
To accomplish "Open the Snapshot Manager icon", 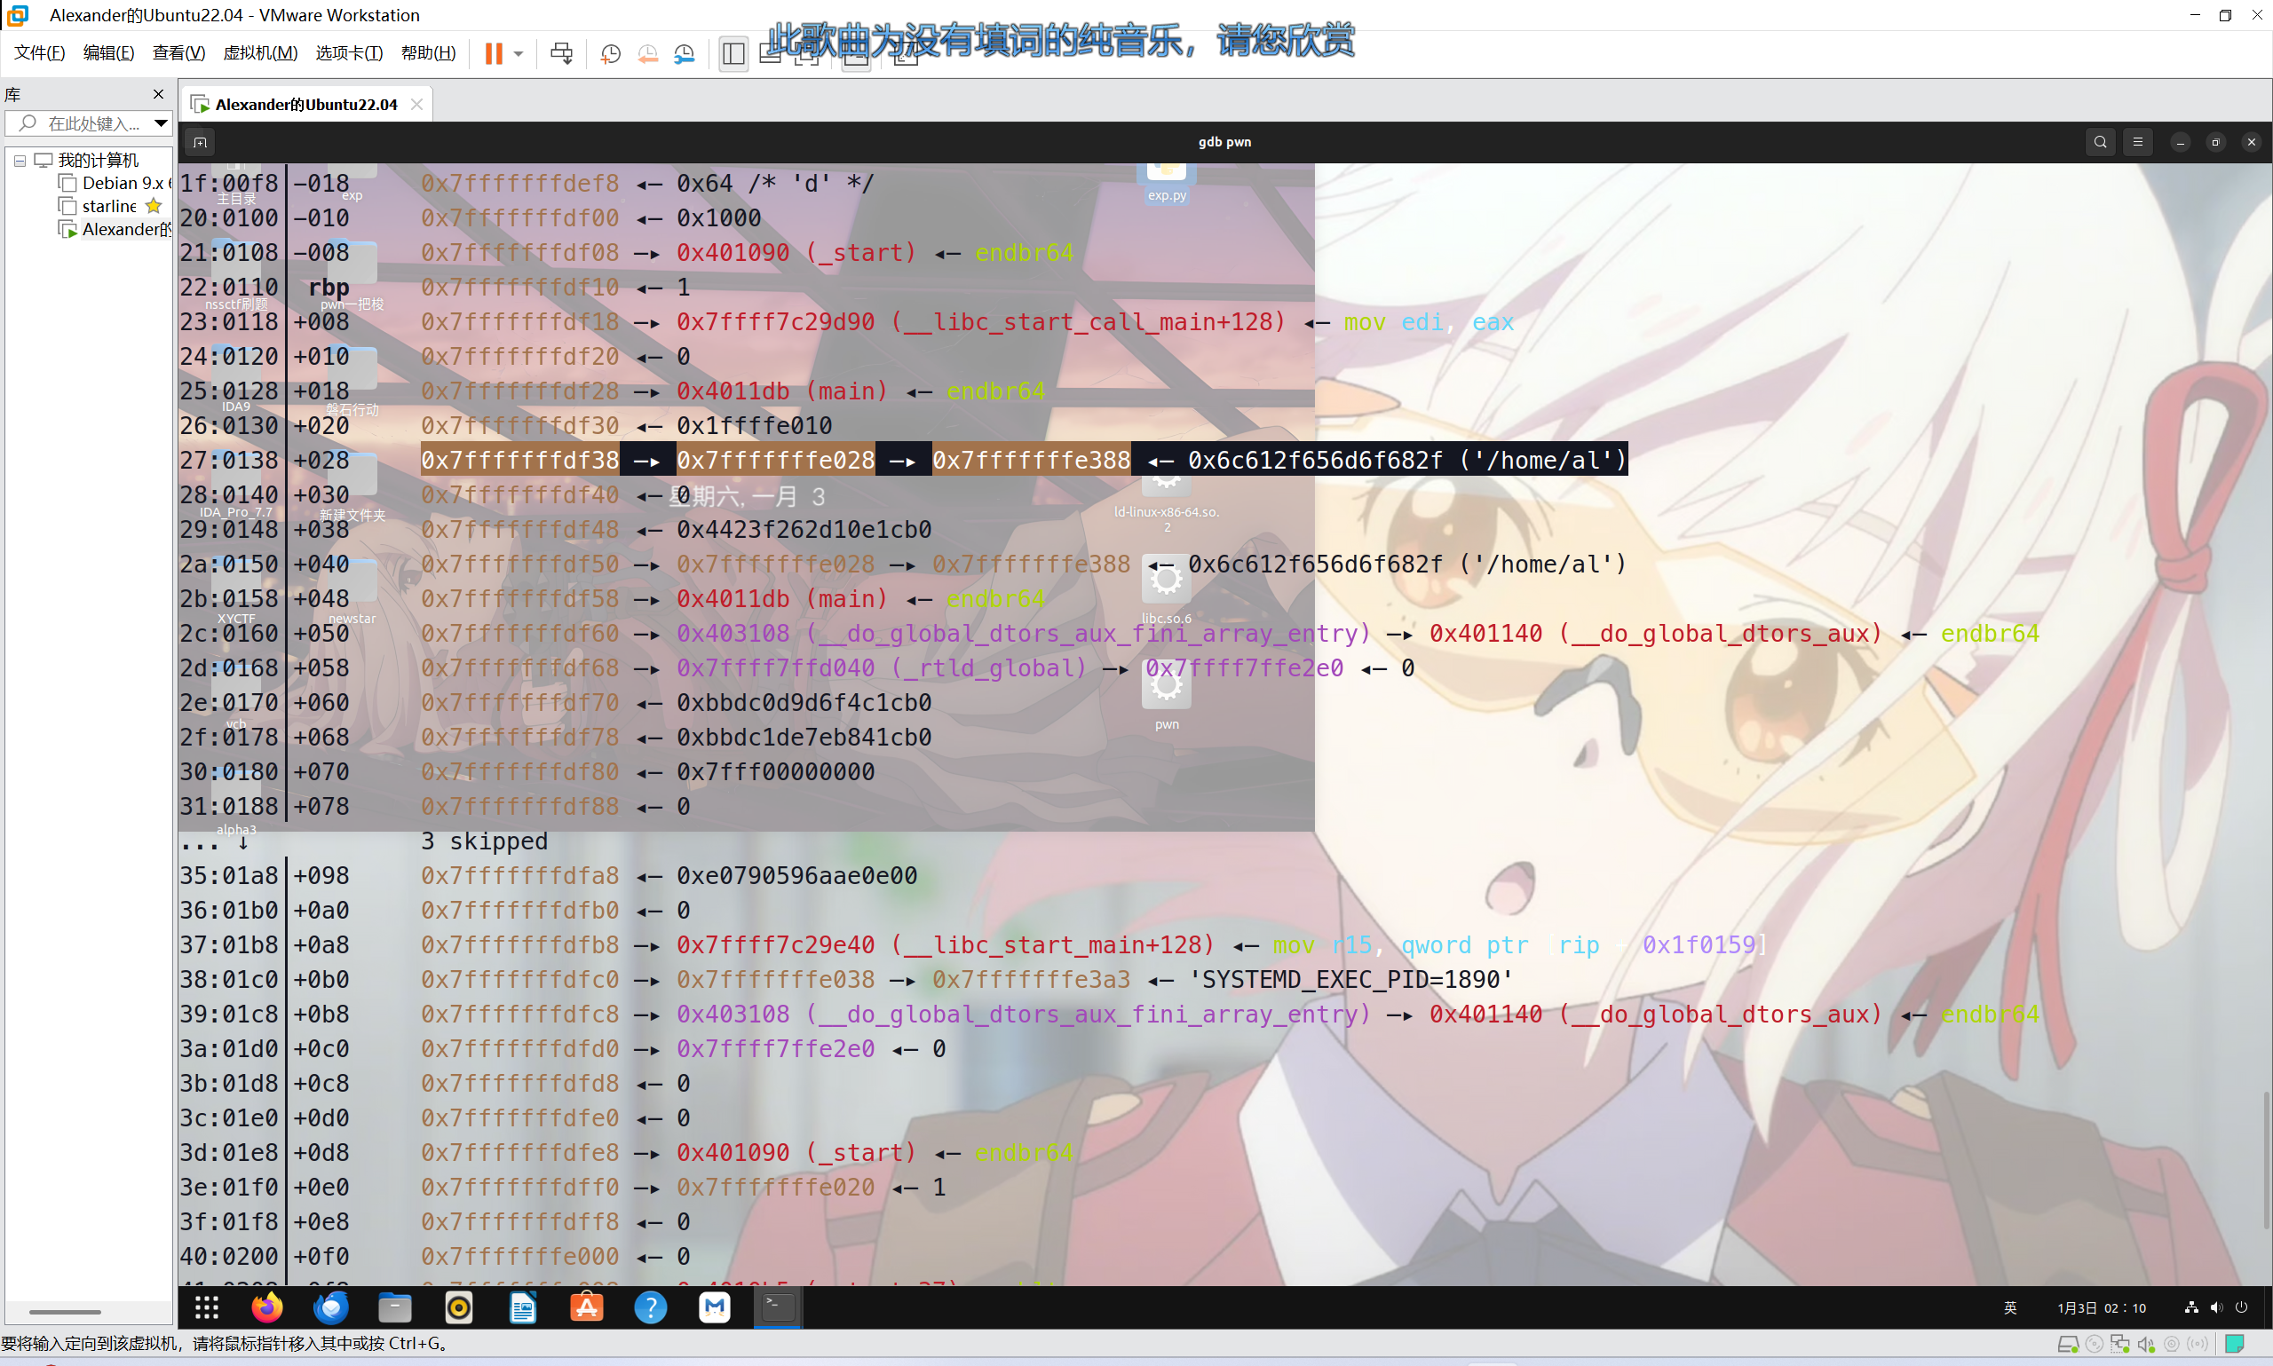I will coord(684,53).
